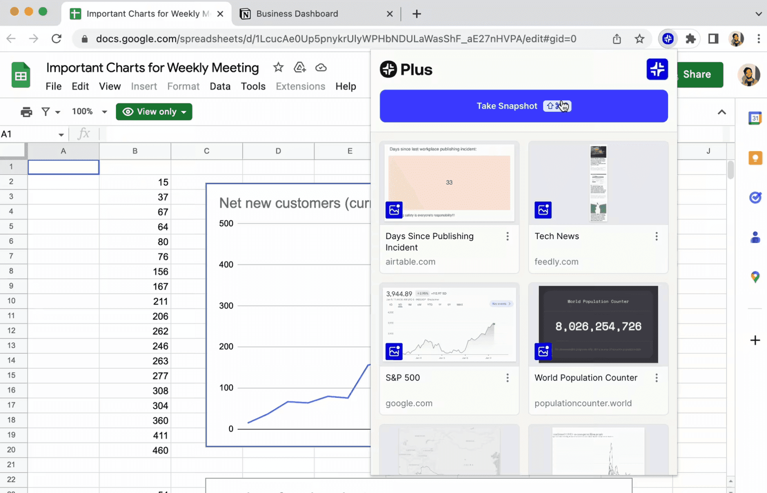The image size is (767, 493).
Task: Collapse the toolbar with the up chevron
Action: click(x=722, y=112)
